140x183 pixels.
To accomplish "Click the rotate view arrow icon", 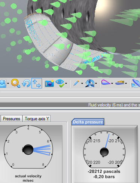I will coord(26,83).
